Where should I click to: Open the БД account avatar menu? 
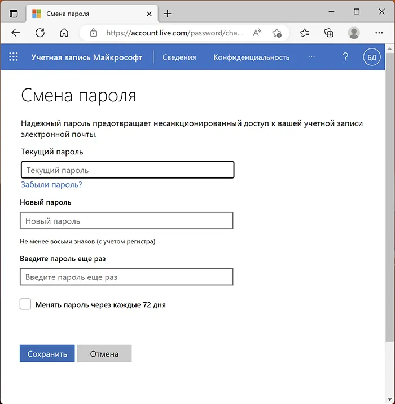[371, 57]
